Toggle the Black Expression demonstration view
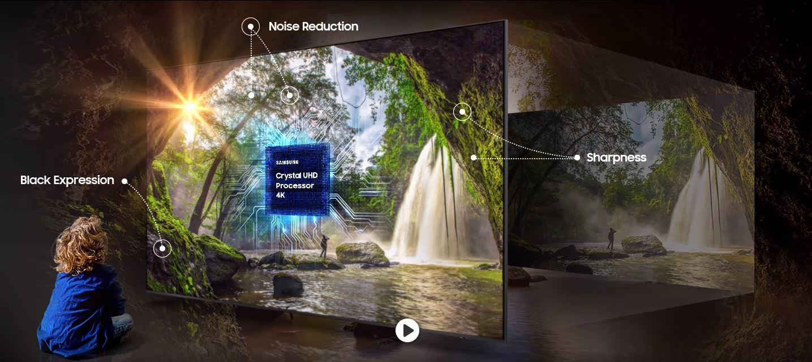Image resolution: width=812 pixels, height=362 pixels. [162, 248]
